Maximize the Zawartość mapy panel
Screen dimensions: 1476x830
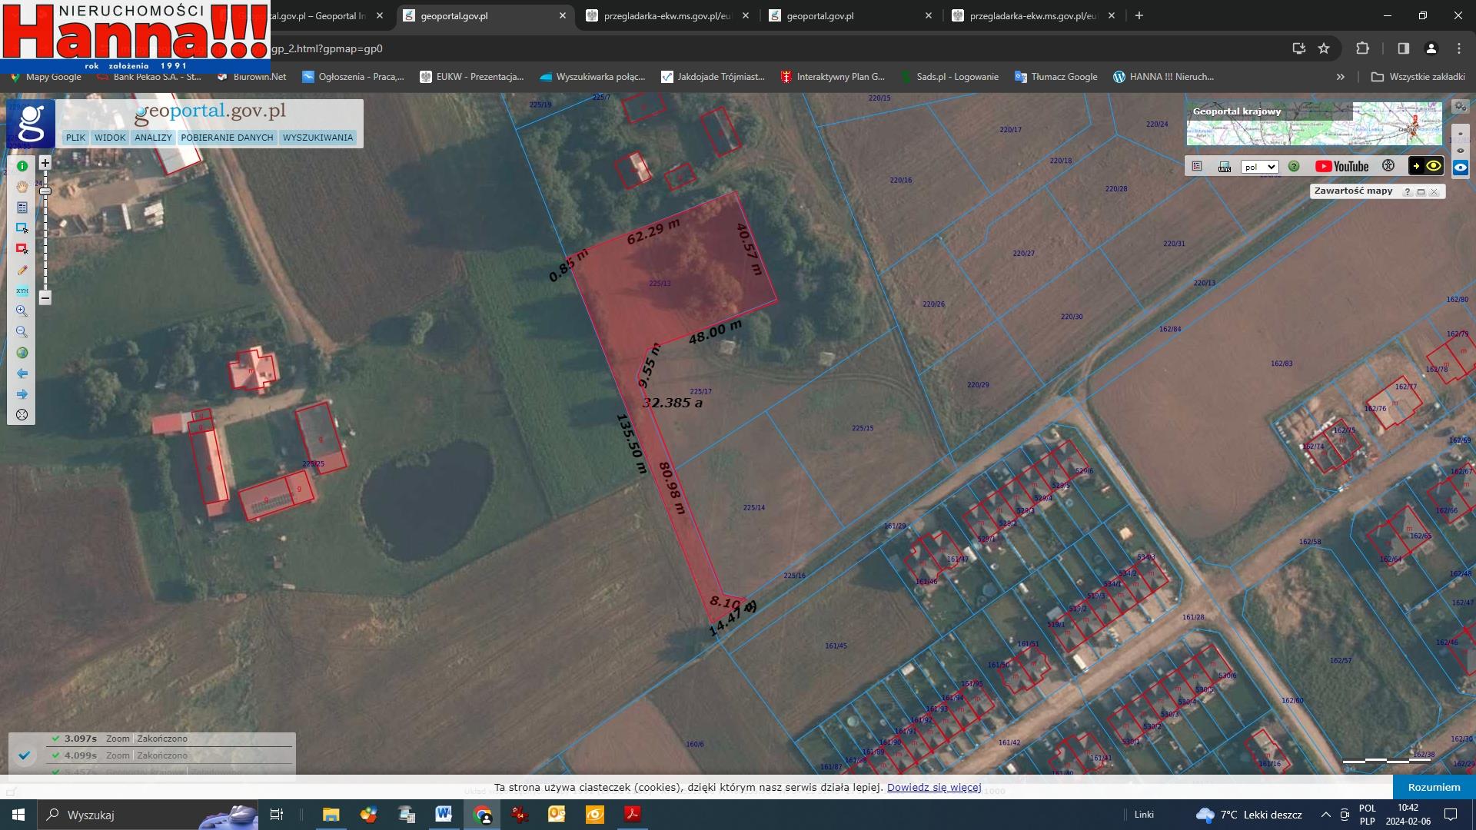coord(1421,192)
